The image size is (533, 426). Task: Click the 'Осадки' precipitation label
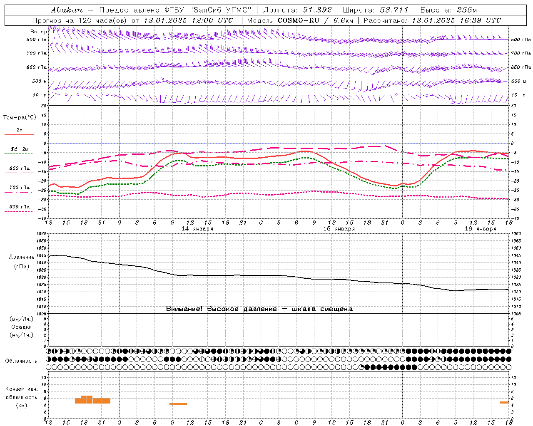pyautogui.click(x=22, y=327)
